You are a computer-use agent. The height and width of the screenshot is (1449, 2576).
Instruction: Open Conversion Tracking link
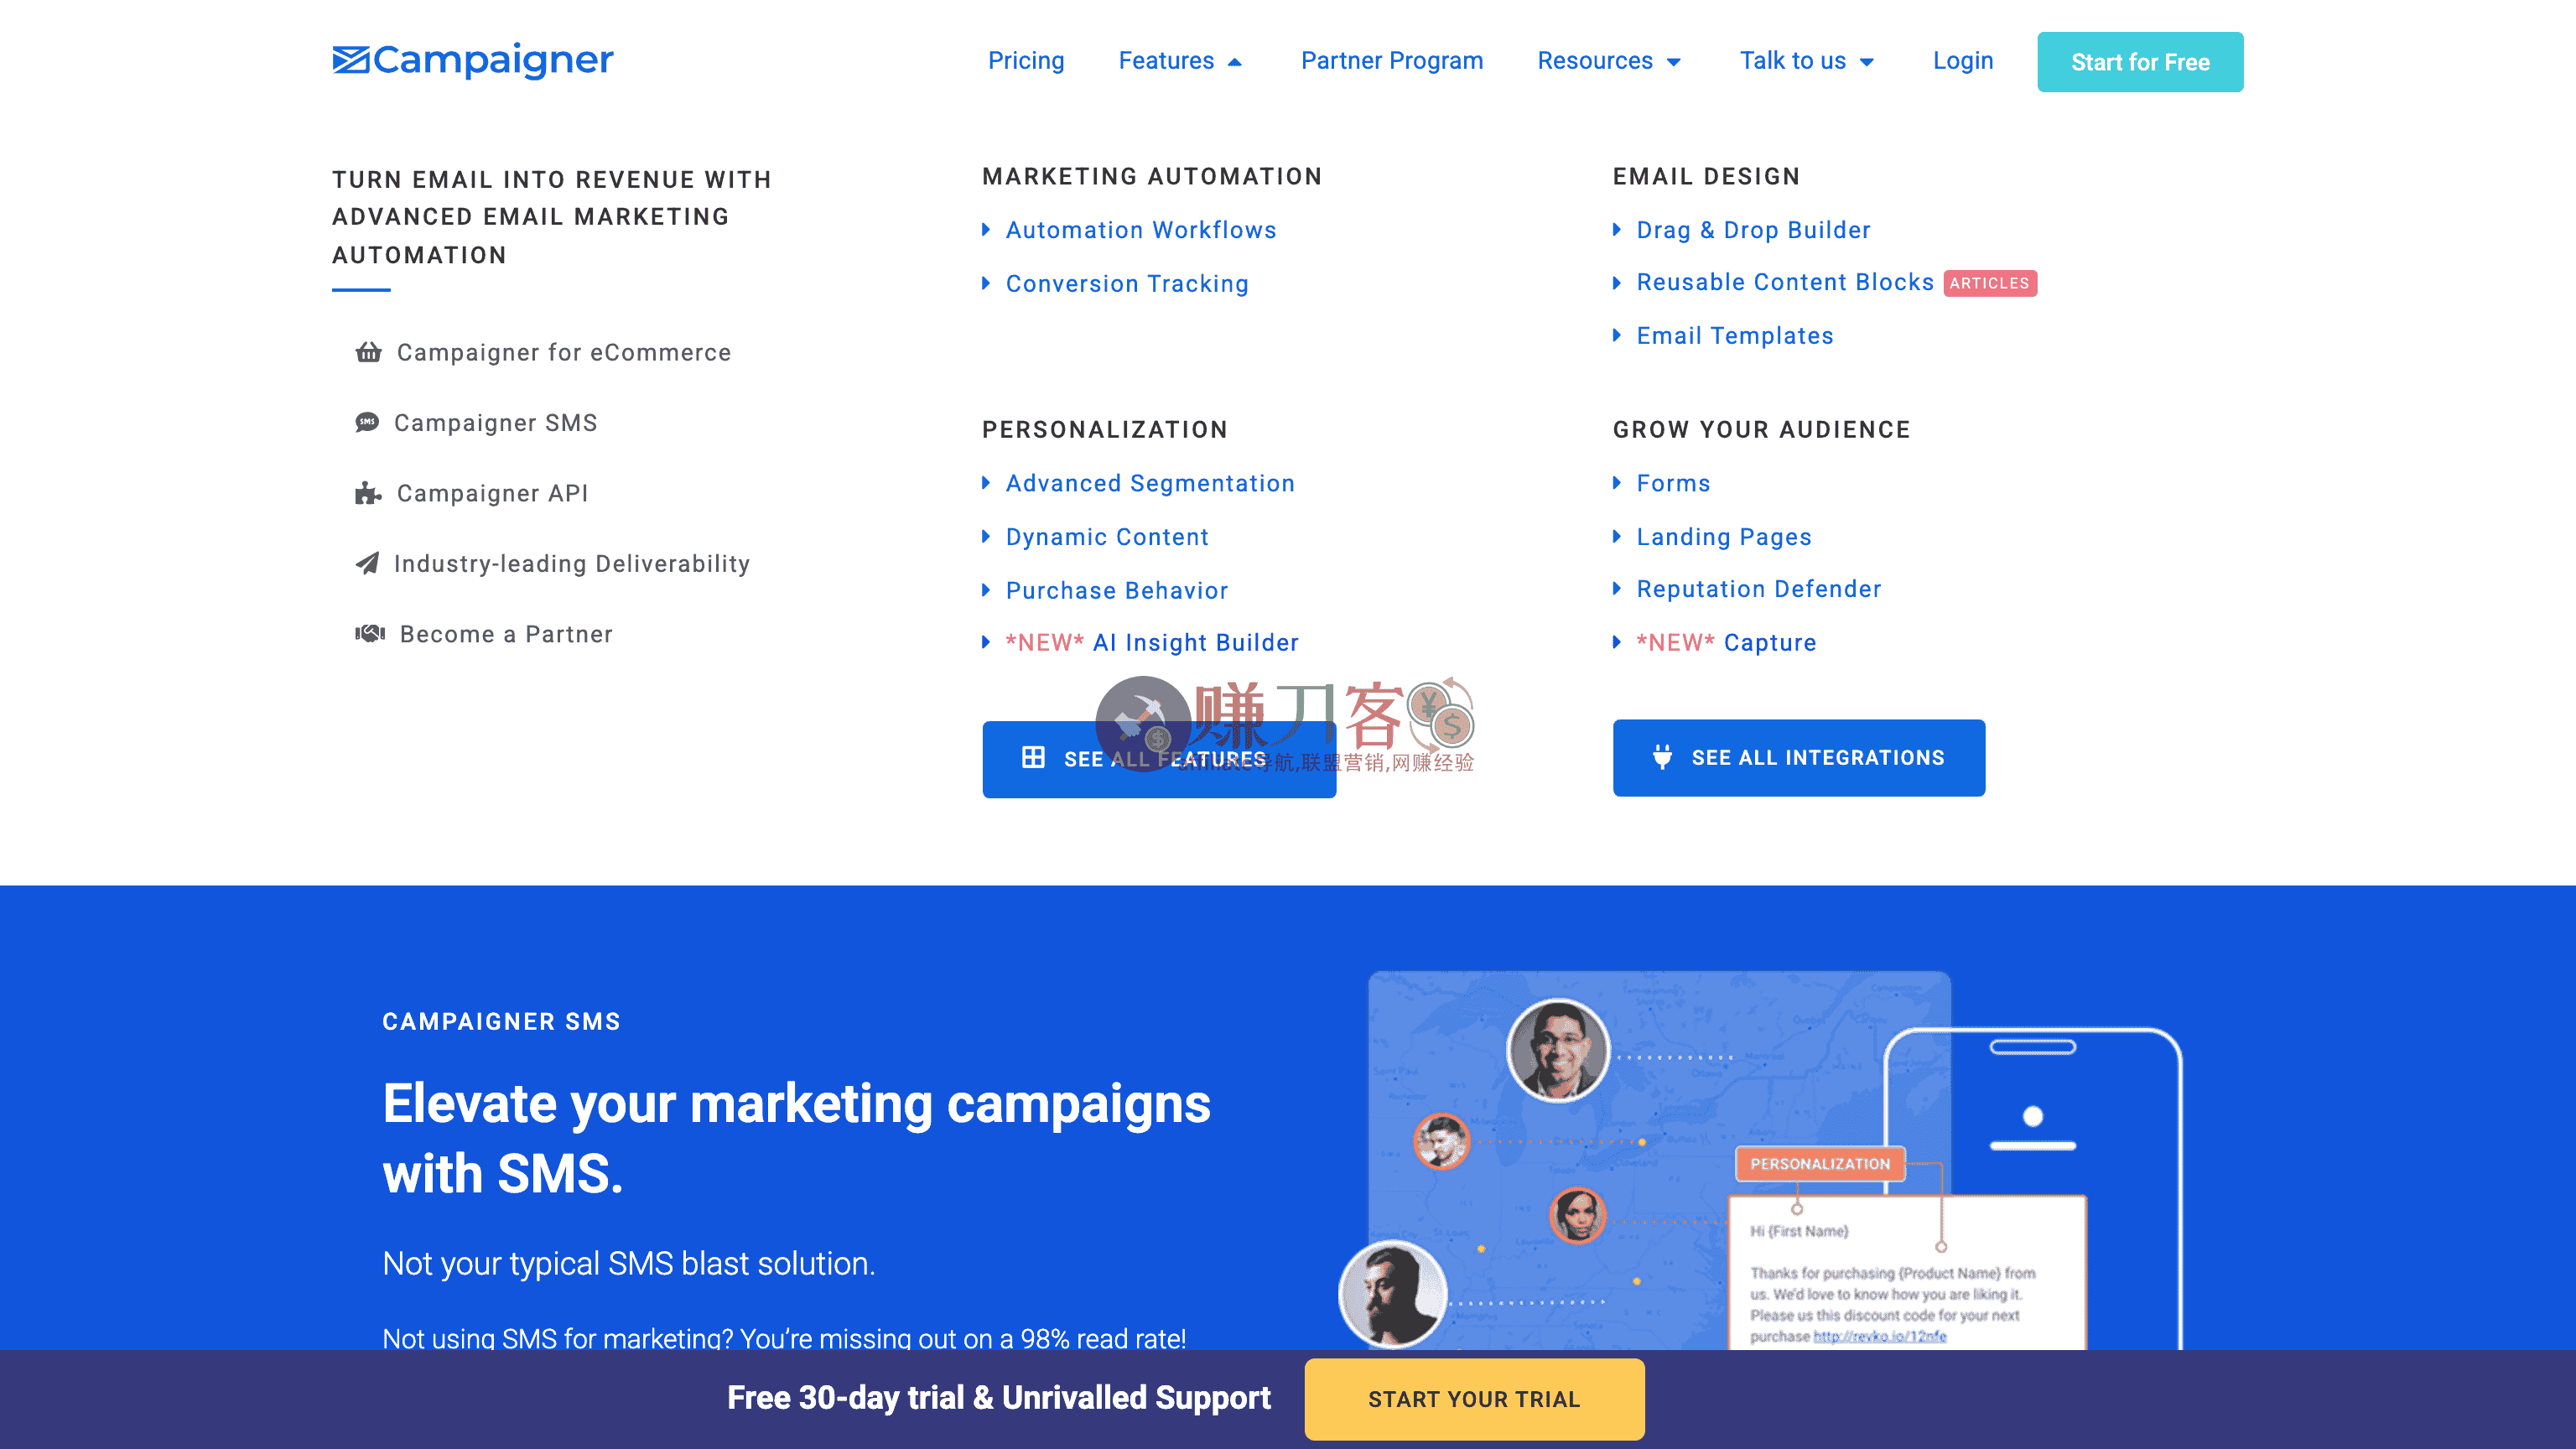pos(1127,284)
